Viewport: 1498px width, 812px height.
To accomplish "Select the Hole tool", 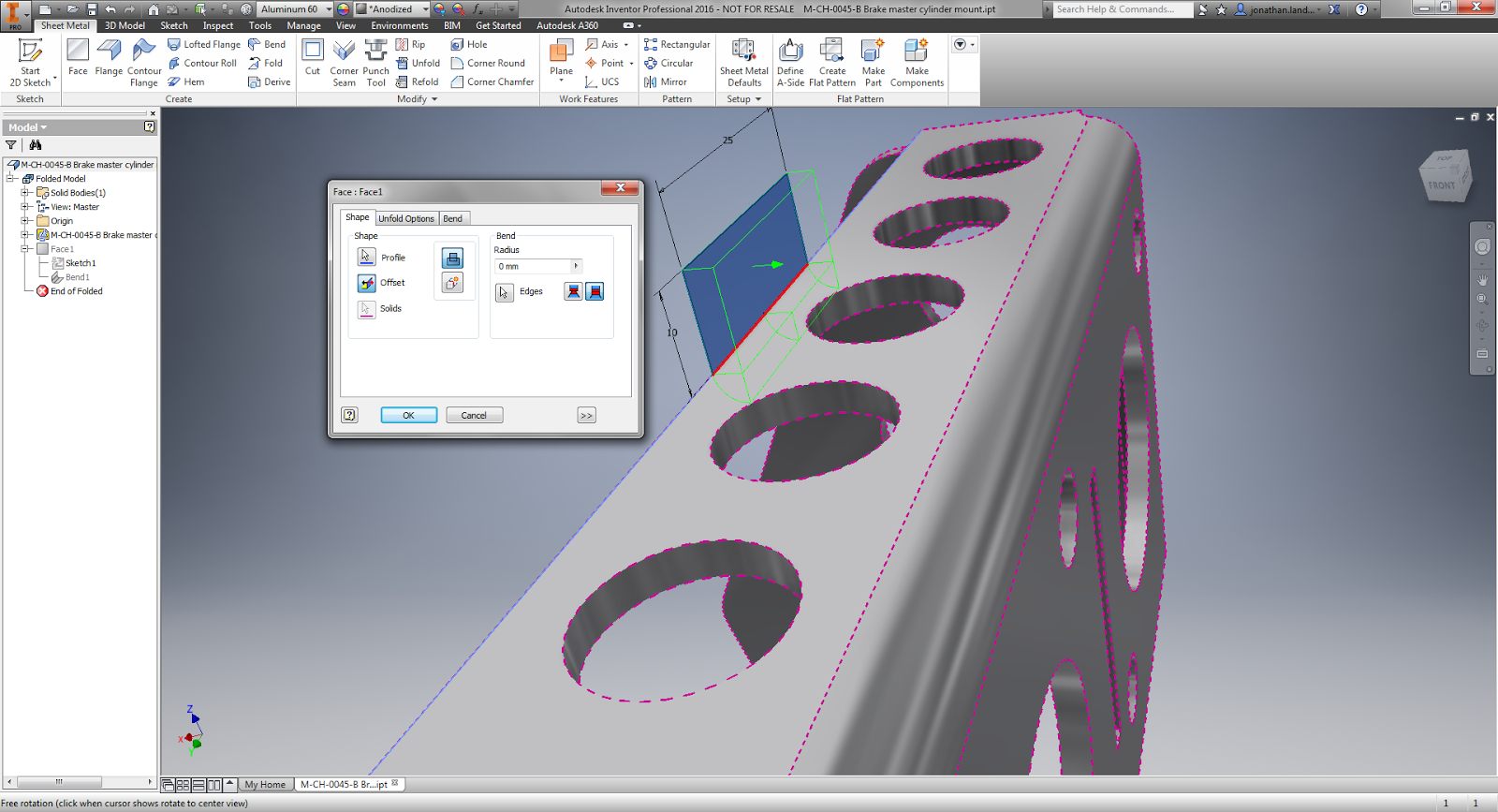I will tap(469, 44).
